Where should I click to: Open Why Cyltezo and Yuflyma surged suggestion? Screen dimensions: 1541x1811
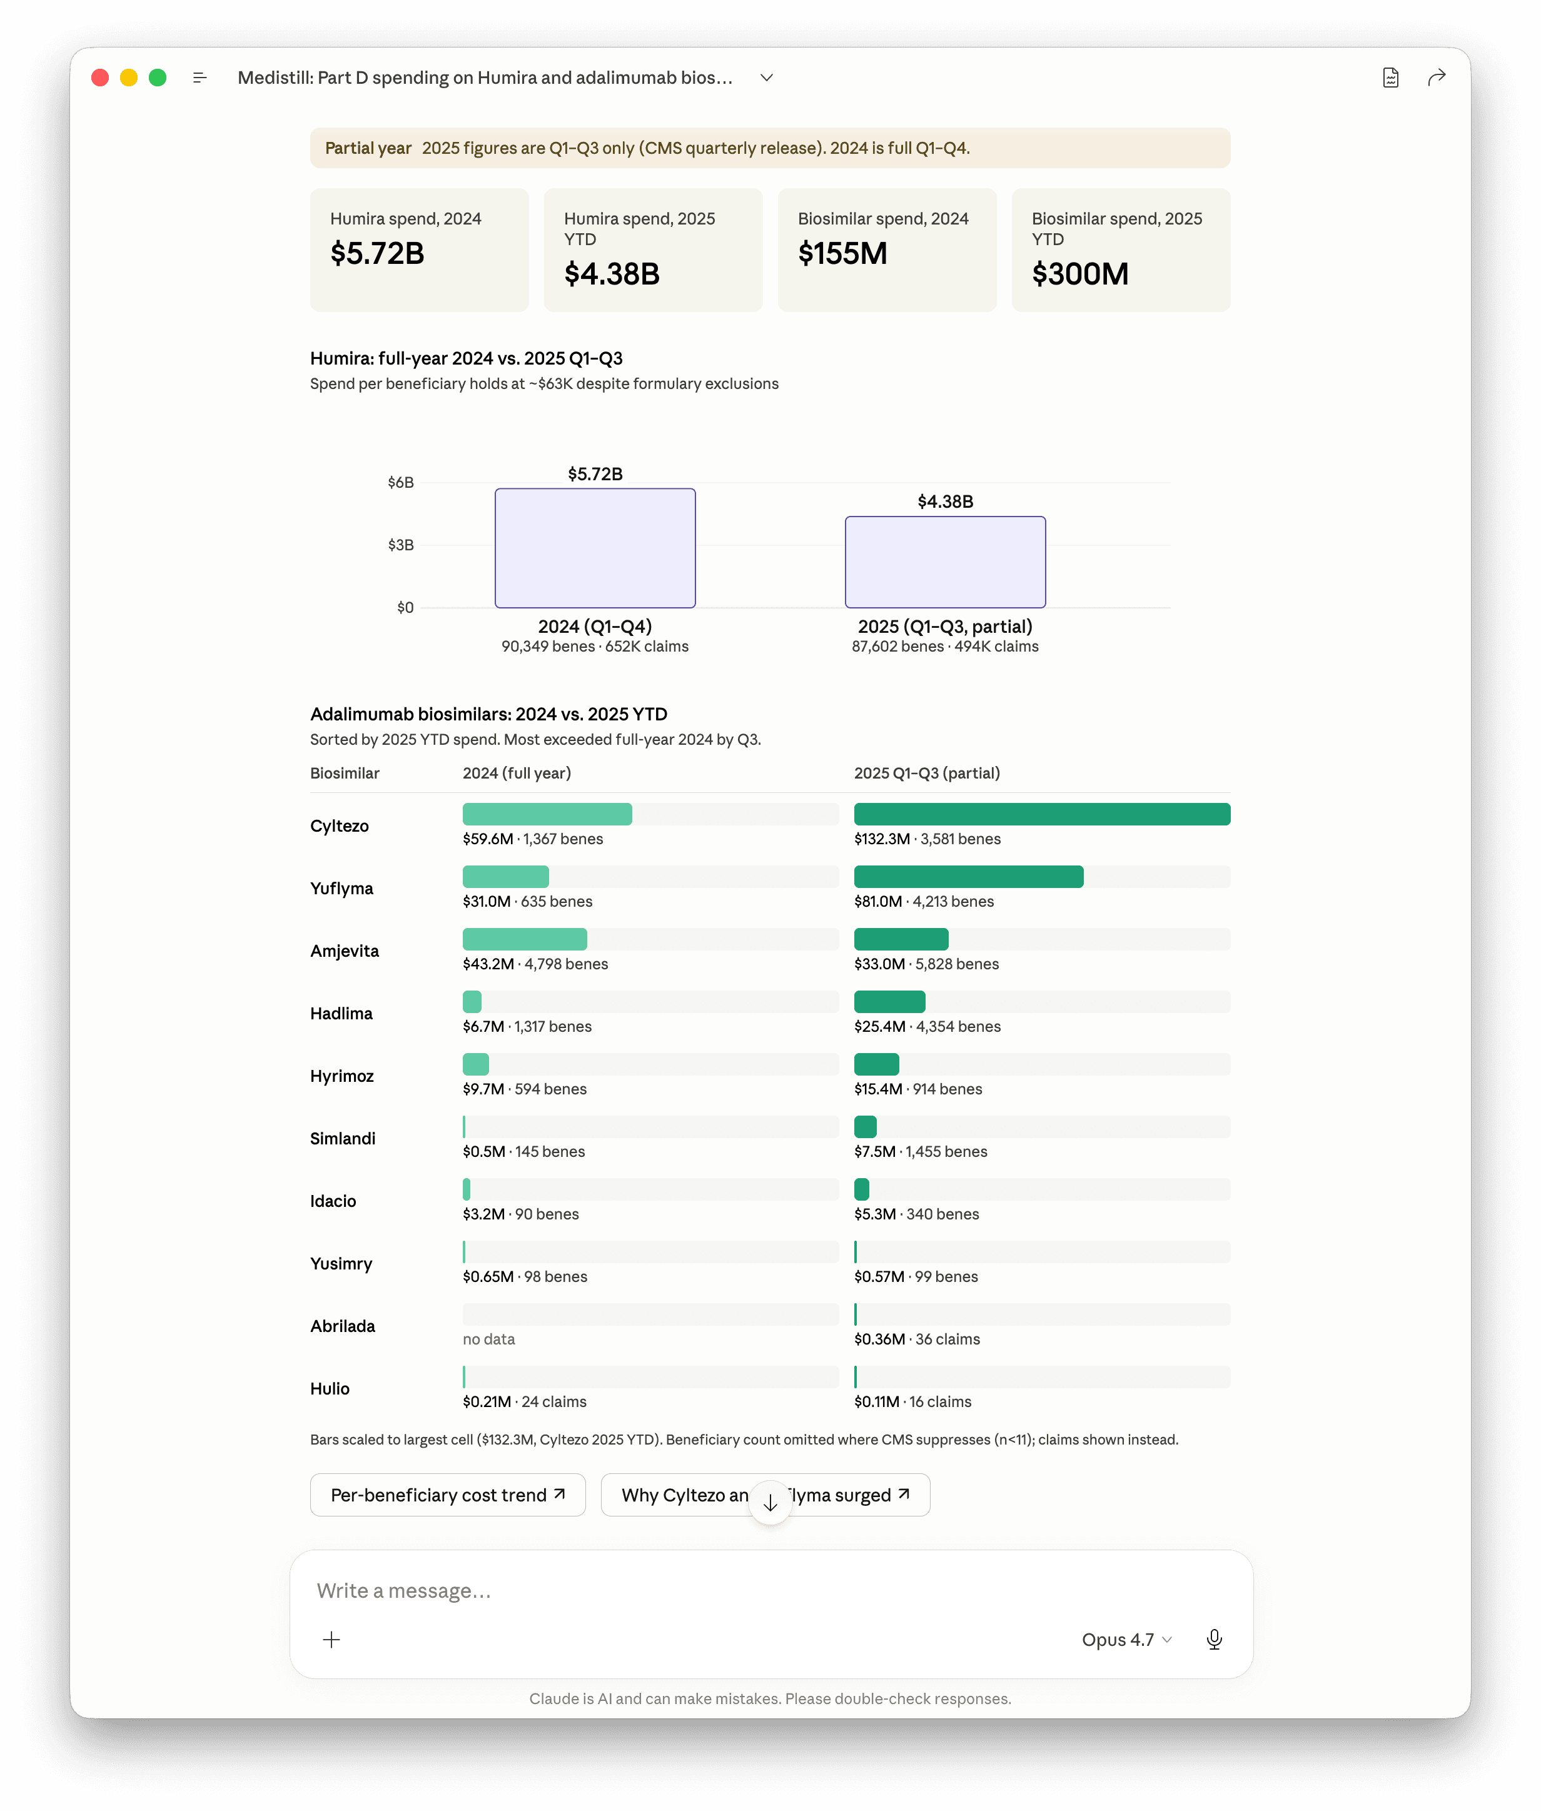(x=764, y=1495)
